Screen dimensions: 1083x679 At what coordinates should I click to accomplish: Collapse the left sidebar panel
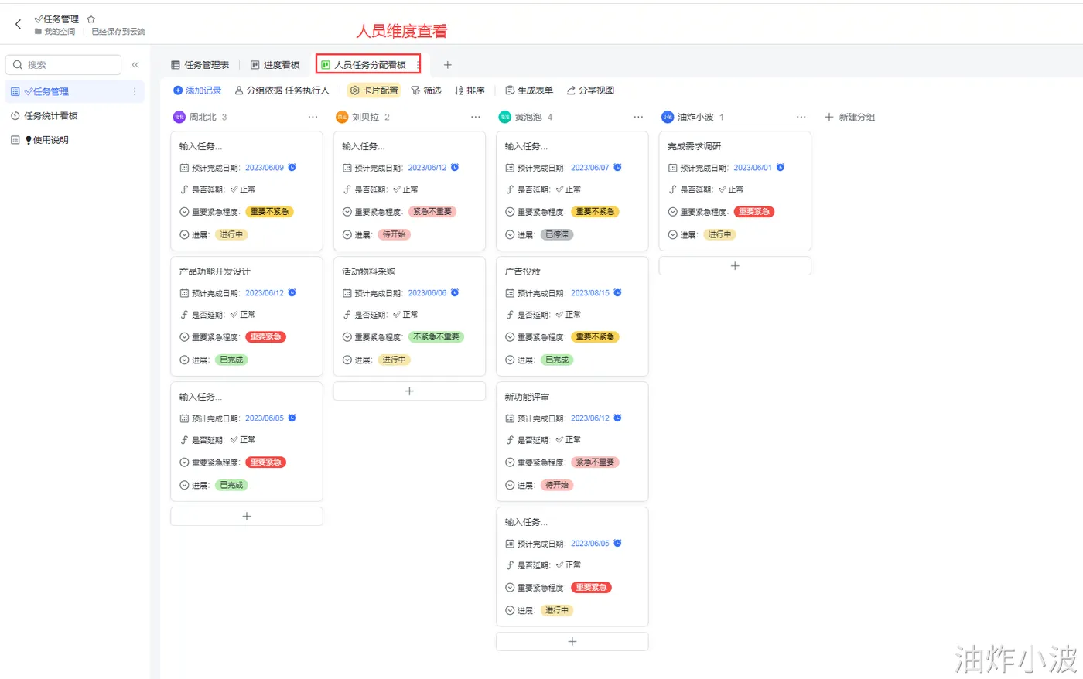[x=135, y=65]
